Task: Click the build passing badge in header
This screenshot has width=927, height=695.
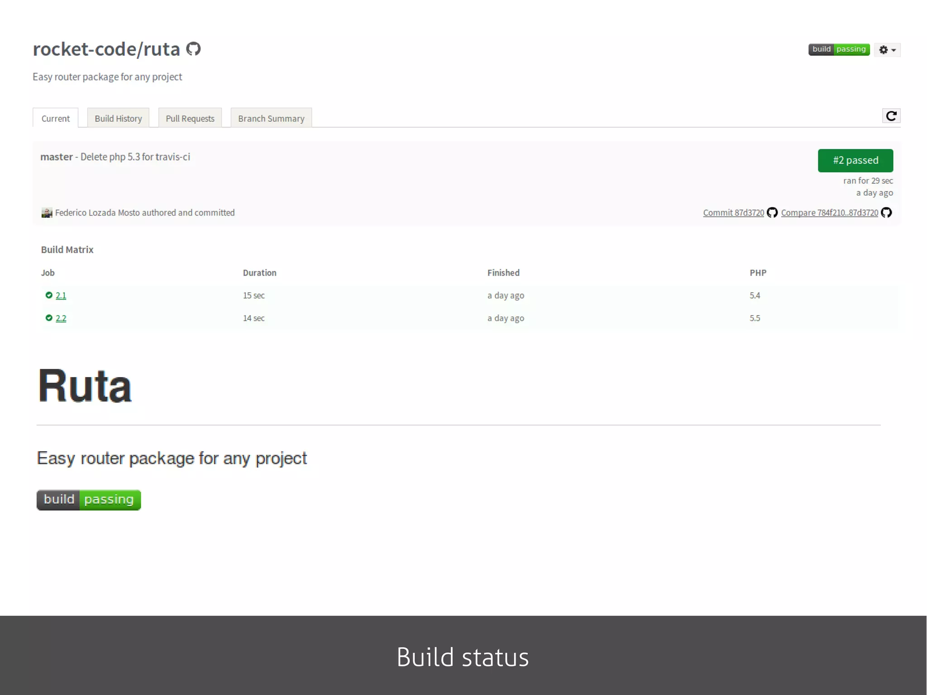Action: [x=839, y=49]
